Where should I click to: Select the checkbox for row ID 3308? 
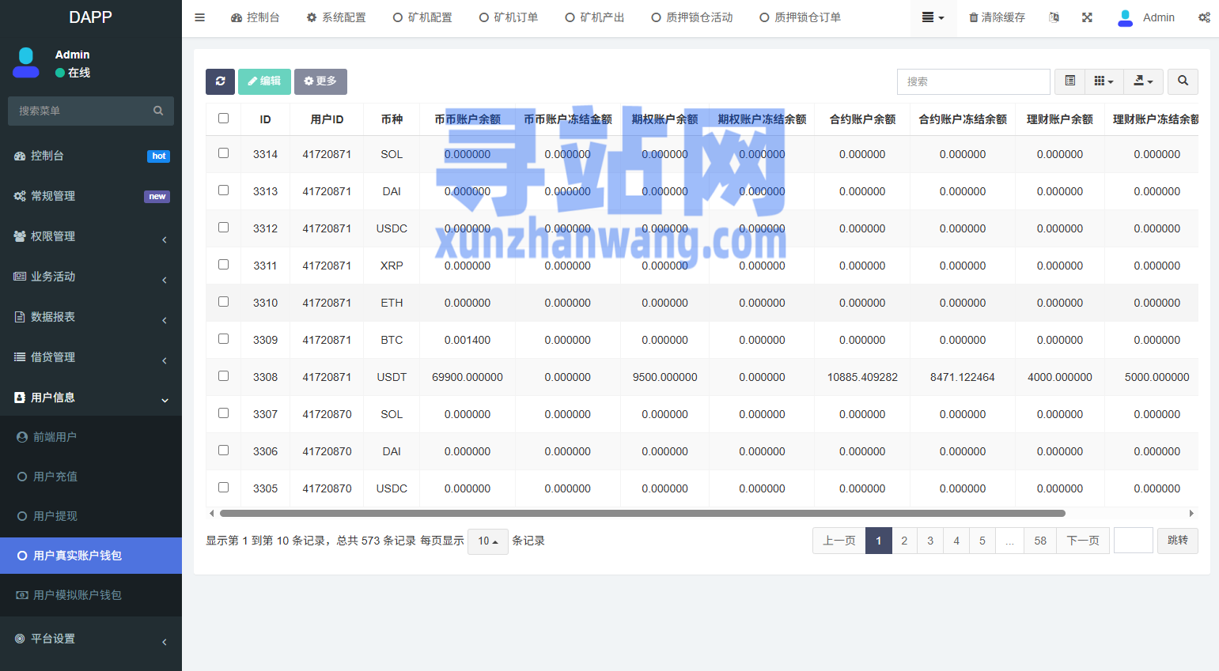click(224, 376)
